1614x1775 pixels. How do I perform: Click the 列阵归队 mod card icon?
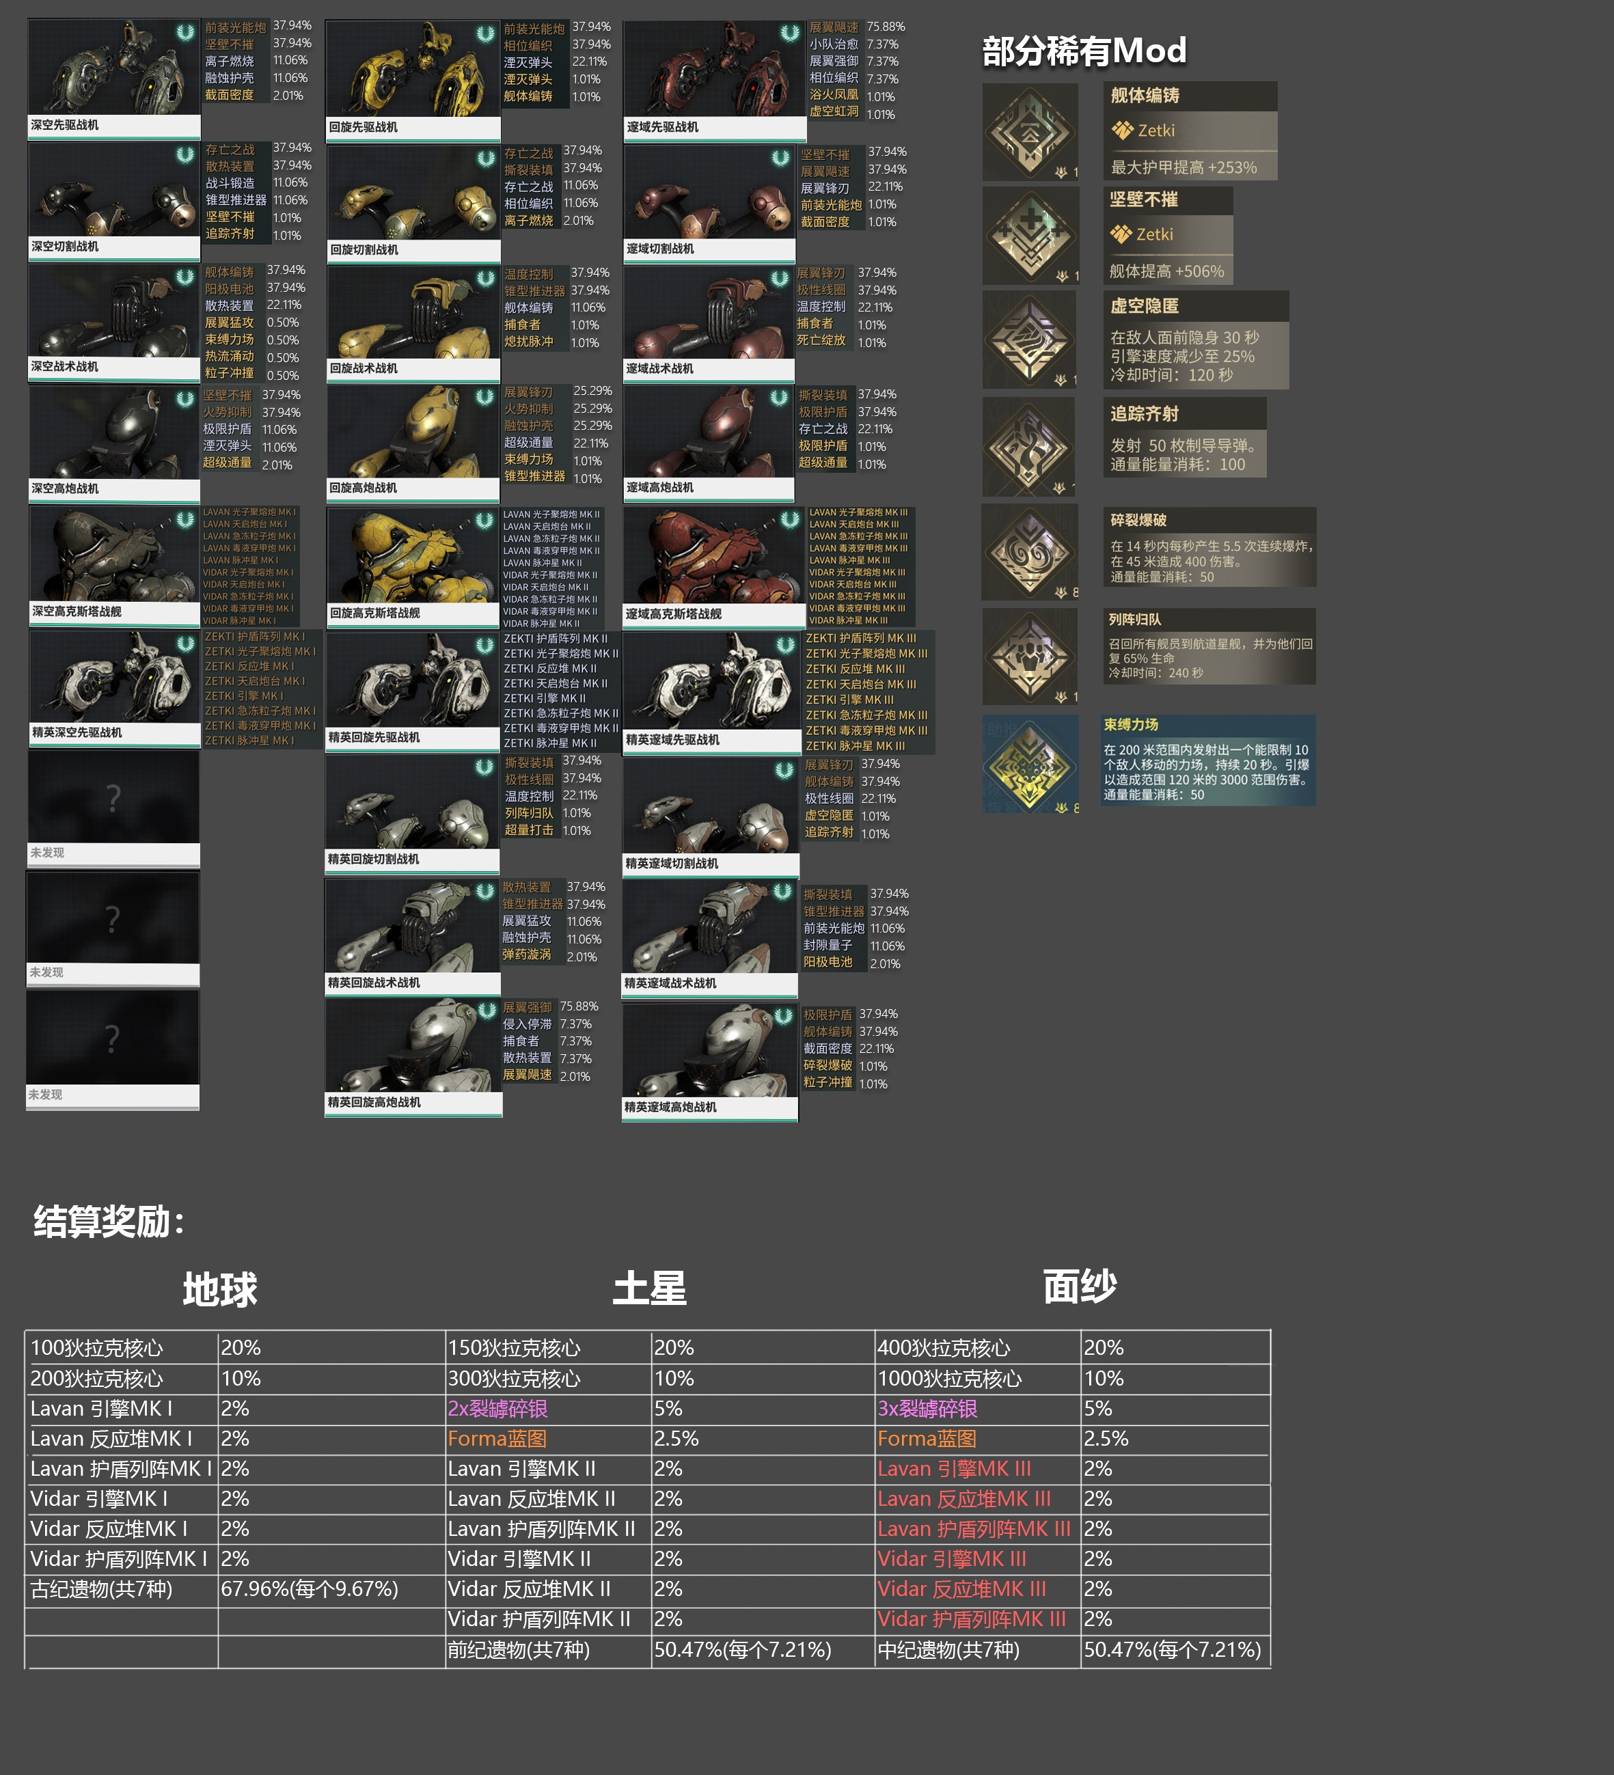pos(1030,657)
